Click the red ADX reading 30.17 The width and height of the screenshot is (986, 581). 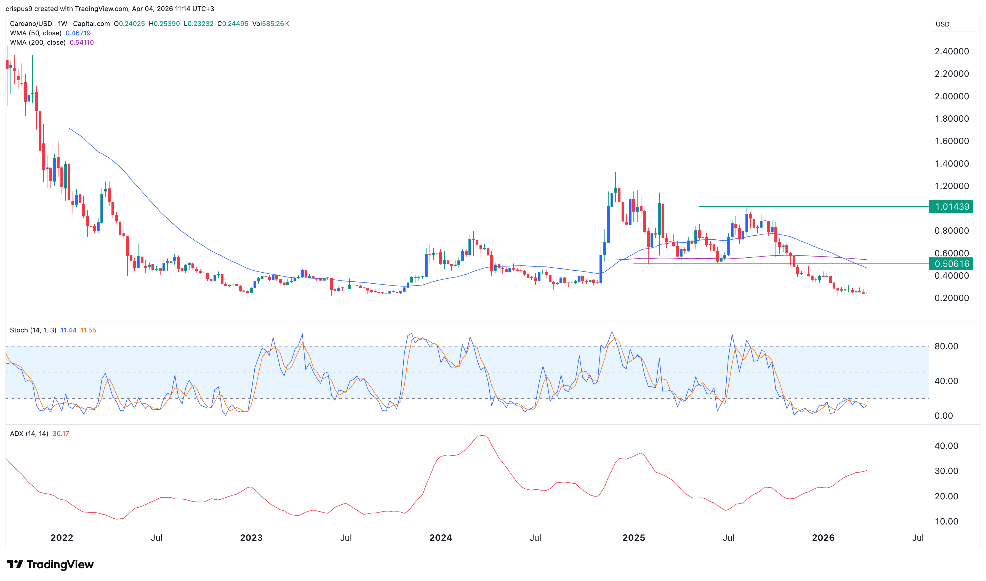pyautogui.click(x=61, y=434)
